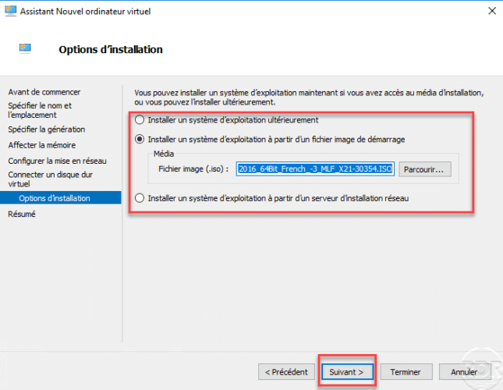
Task: Click the Parcourir... browse button
Action: coord(425,169)
